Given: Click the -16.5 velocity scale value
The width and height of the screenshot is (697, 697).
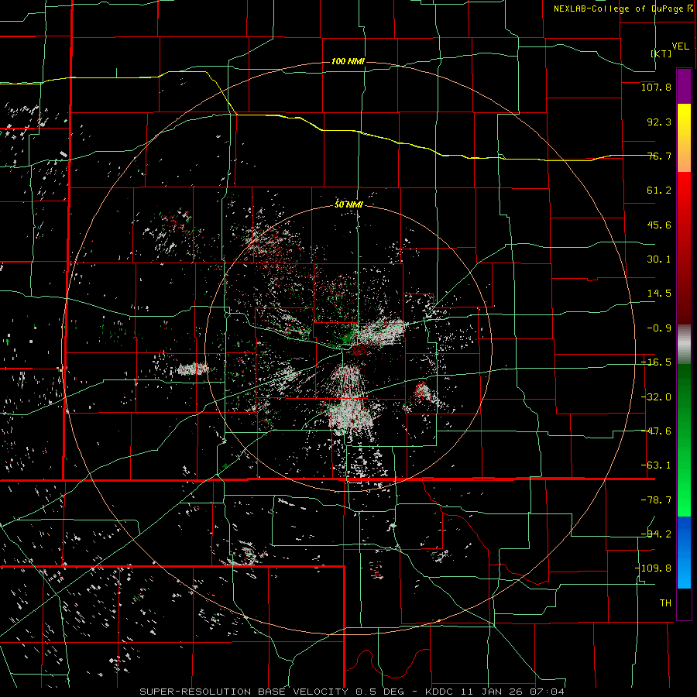Looking at the screenshot, I should [656, 362].
